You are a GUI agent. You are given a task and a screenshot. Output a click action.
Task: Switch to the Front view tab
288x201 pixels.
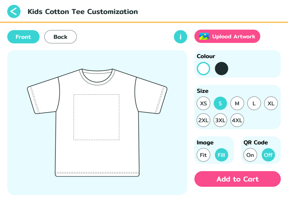click(23, 37)
